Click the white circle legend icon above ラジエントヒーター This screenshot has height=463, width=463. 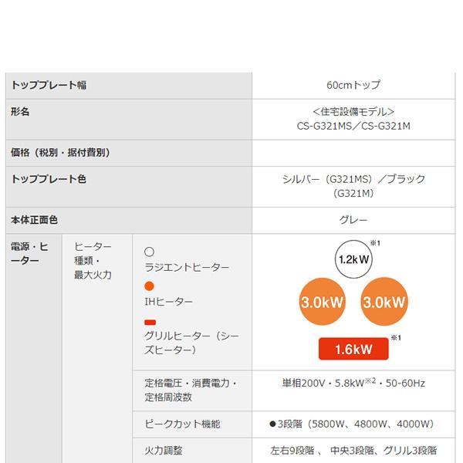coord(150,252)
